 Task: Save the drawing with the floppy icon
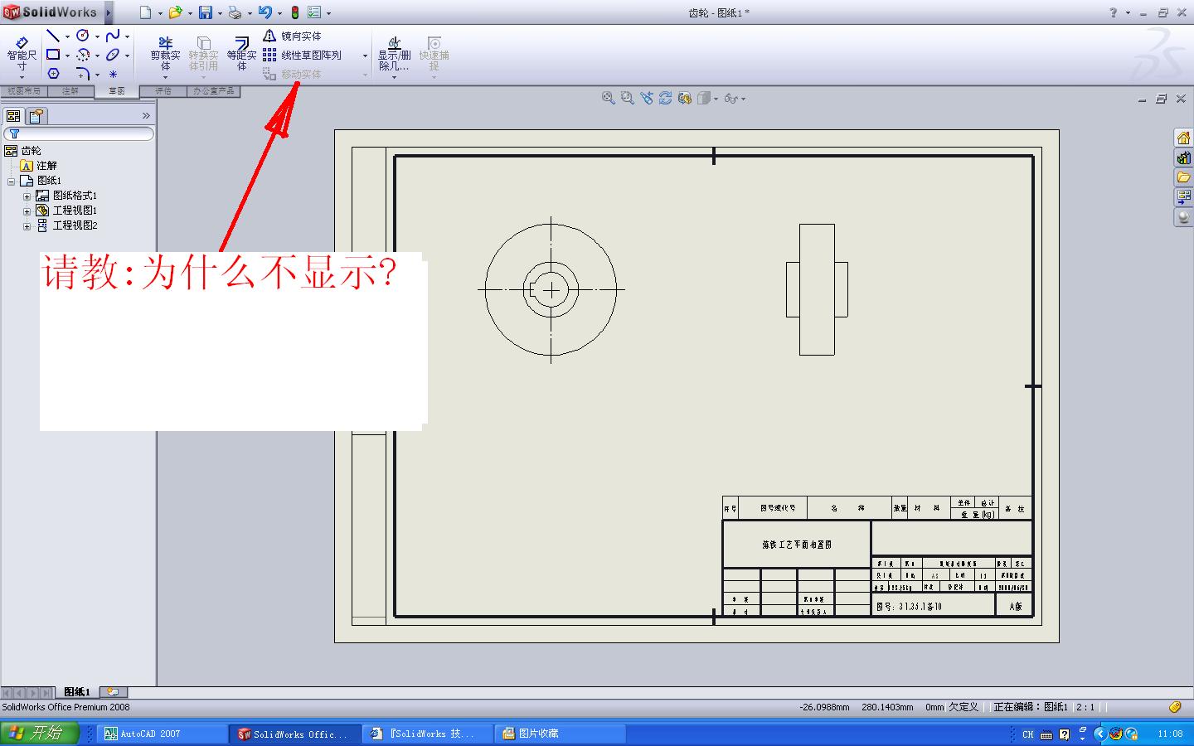pos(205,12)
